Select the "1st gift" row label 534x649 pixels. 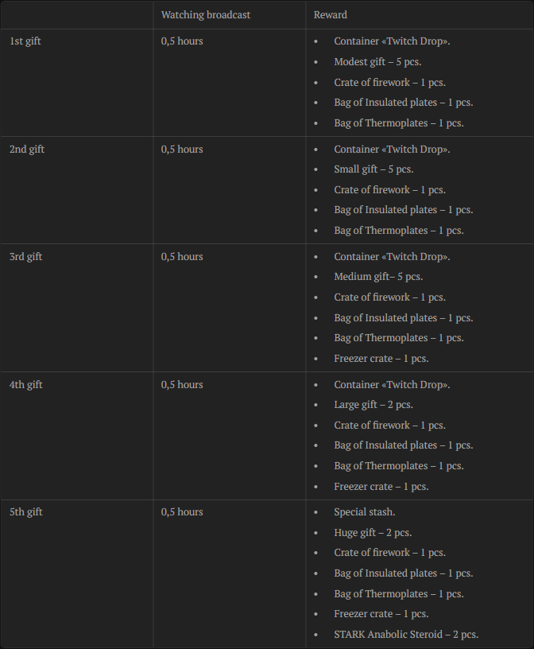[x=25, y=41]
